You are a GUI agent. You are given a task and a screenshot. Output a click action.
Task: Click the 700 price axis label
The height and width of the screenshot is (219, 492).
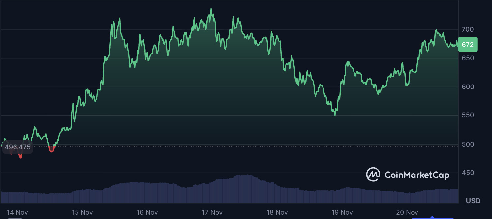[467, 30]
